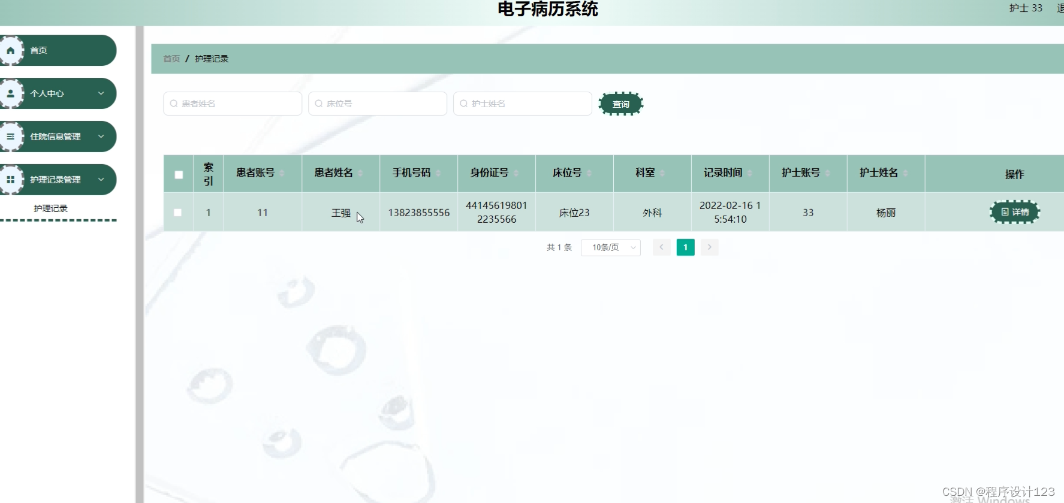The width and height of the screenshot is (1064, 503).
Task: Open the 个人中心 sidebar menu
Action: point(58,93)
